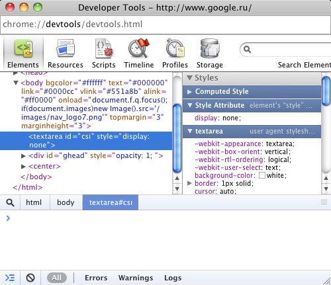Screen dimensions: 331x285
Task: Collapse the body element node
Action: coord(15,83)
